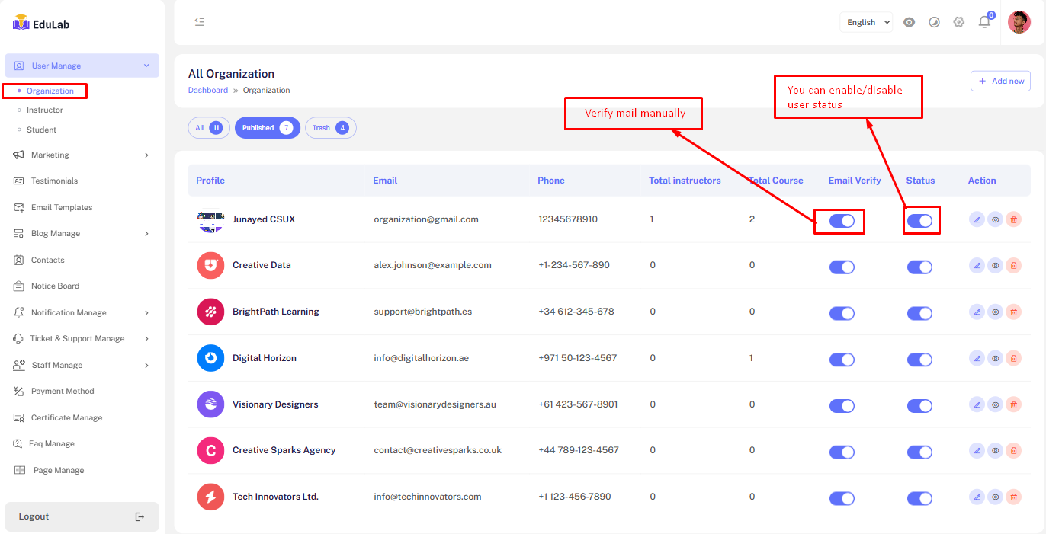Toggle Email Verify for Digital Horizon

click(842, 360)
